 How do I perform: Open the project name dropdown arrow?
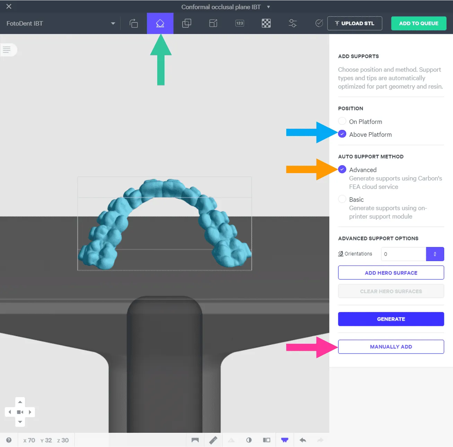pos(268,7)
